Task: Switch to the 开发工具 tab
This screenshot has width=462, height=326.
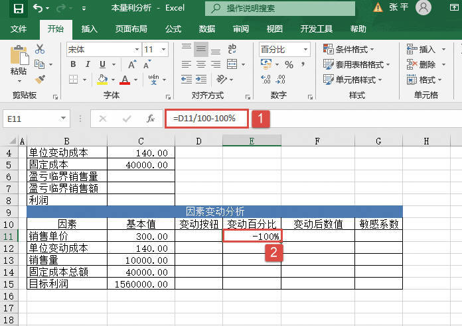Action: pos(317,29)
